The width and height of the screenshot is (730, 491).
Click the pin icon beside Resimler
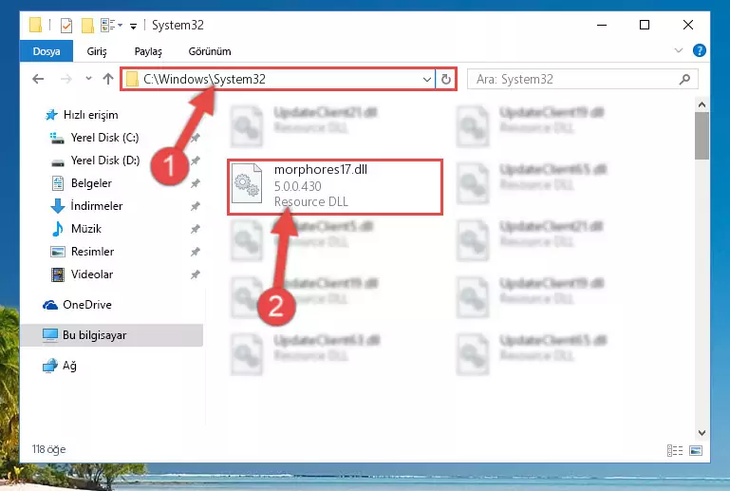coord(195,252)
